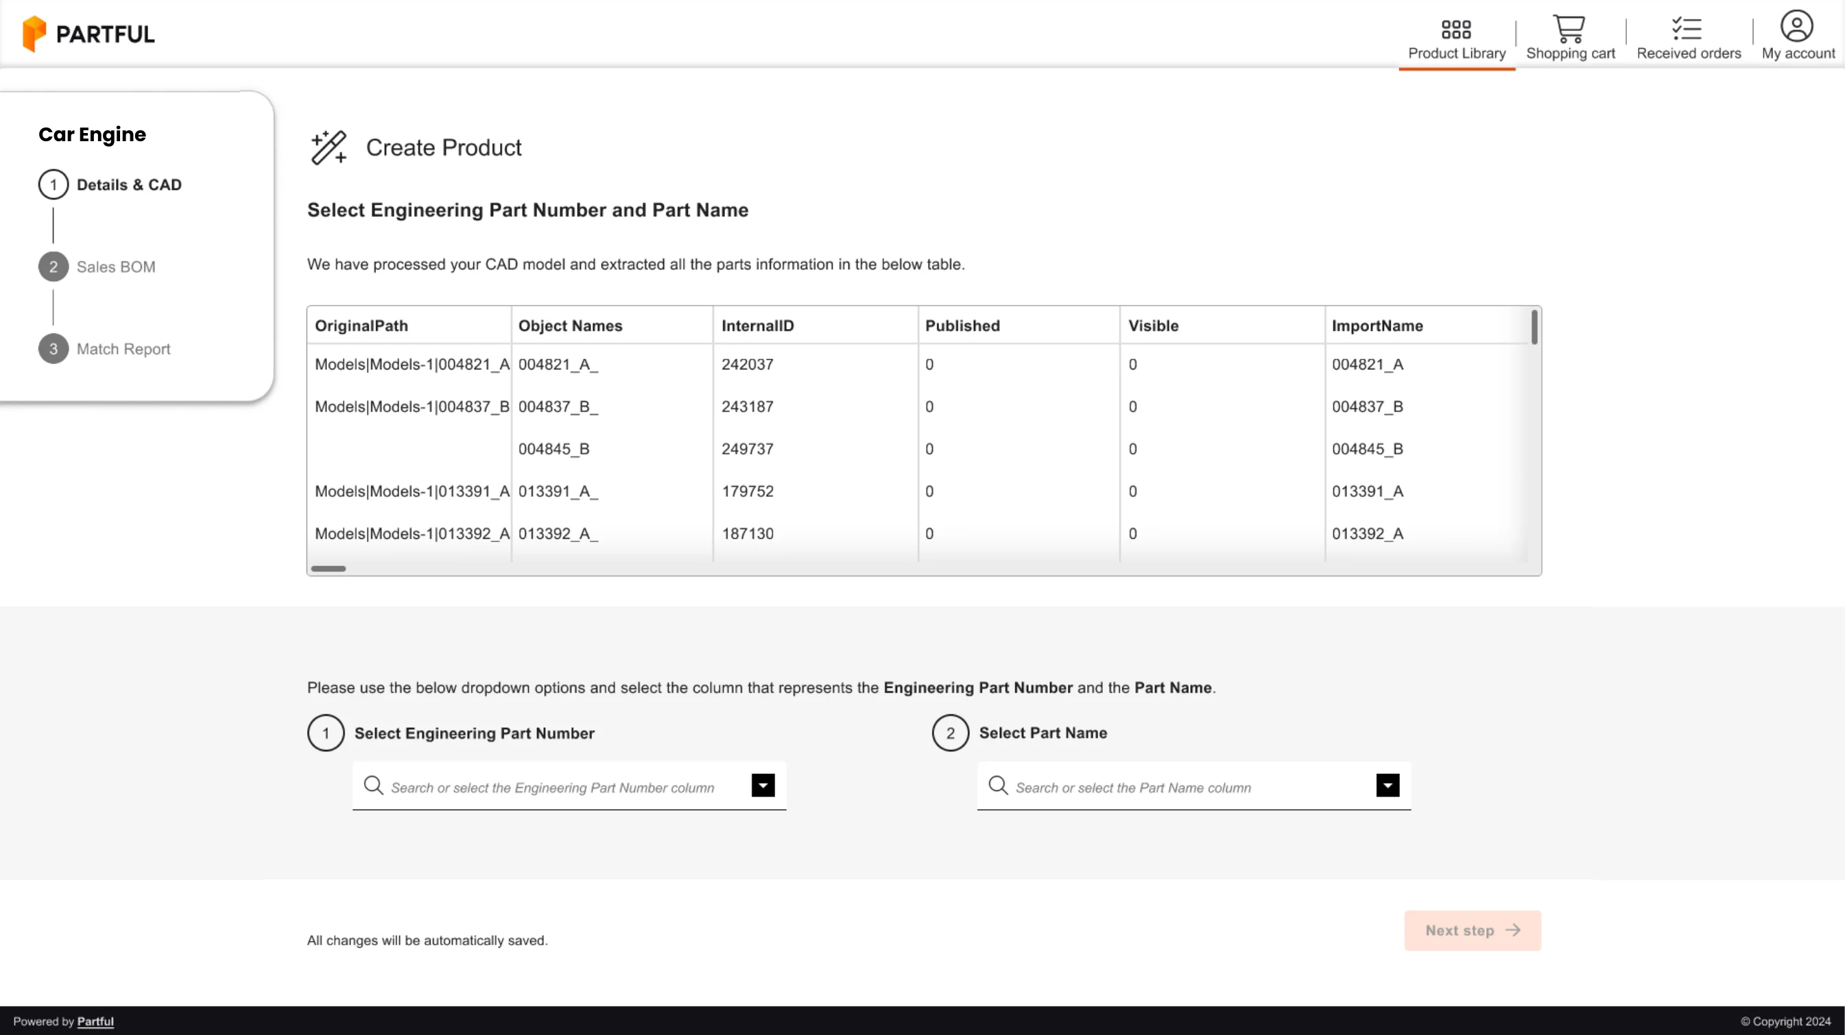This screenshot has height=1035, width=1845.
Task: Click cell Models|Models-1|004821_A
Action: click(412, 365)
